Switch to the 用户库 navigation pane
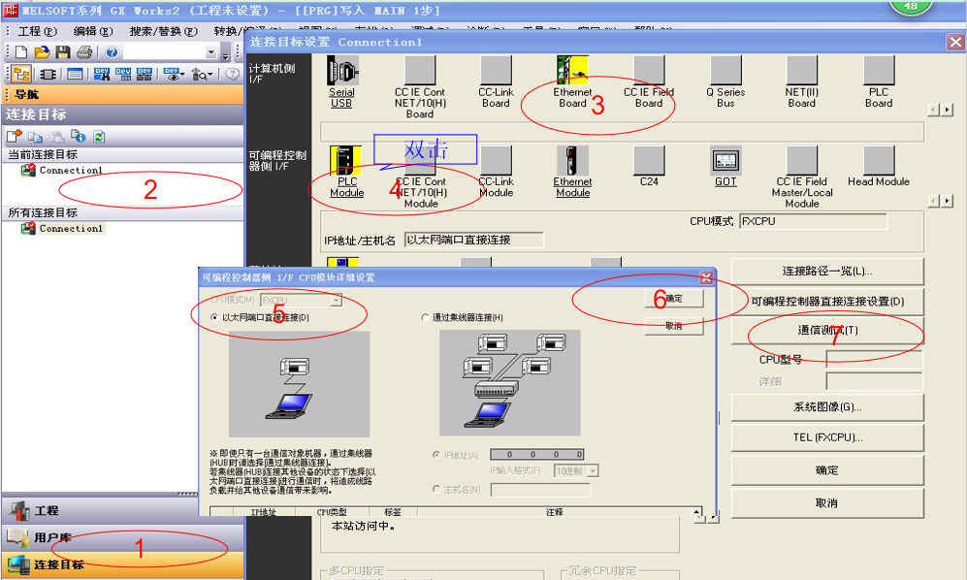This screenshot has width=967, height=580. coord(123,537)
